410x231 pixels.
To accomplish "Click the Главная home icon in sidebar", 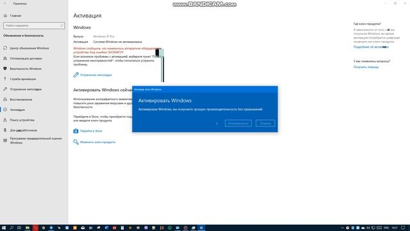I will 5,15.
